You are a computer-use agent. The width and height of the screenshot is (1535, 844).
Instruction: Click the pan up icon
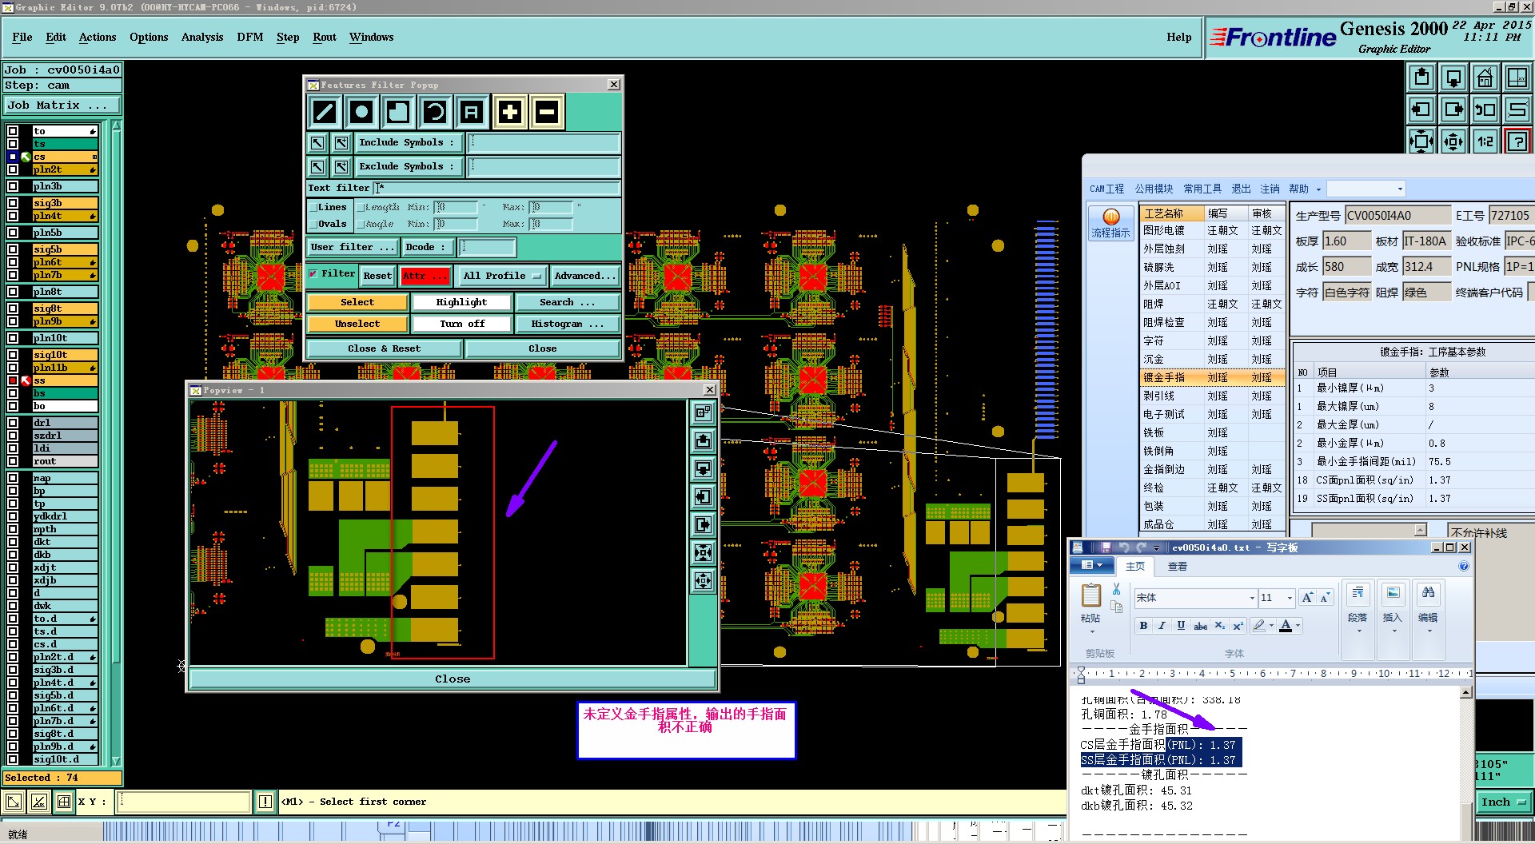click(1421, 78)
